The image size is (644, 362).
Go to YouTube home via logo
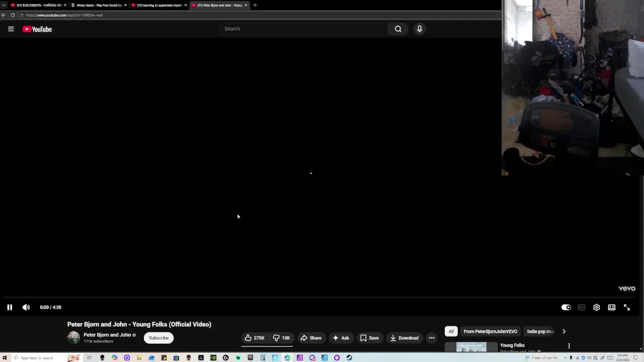(37, 29)
